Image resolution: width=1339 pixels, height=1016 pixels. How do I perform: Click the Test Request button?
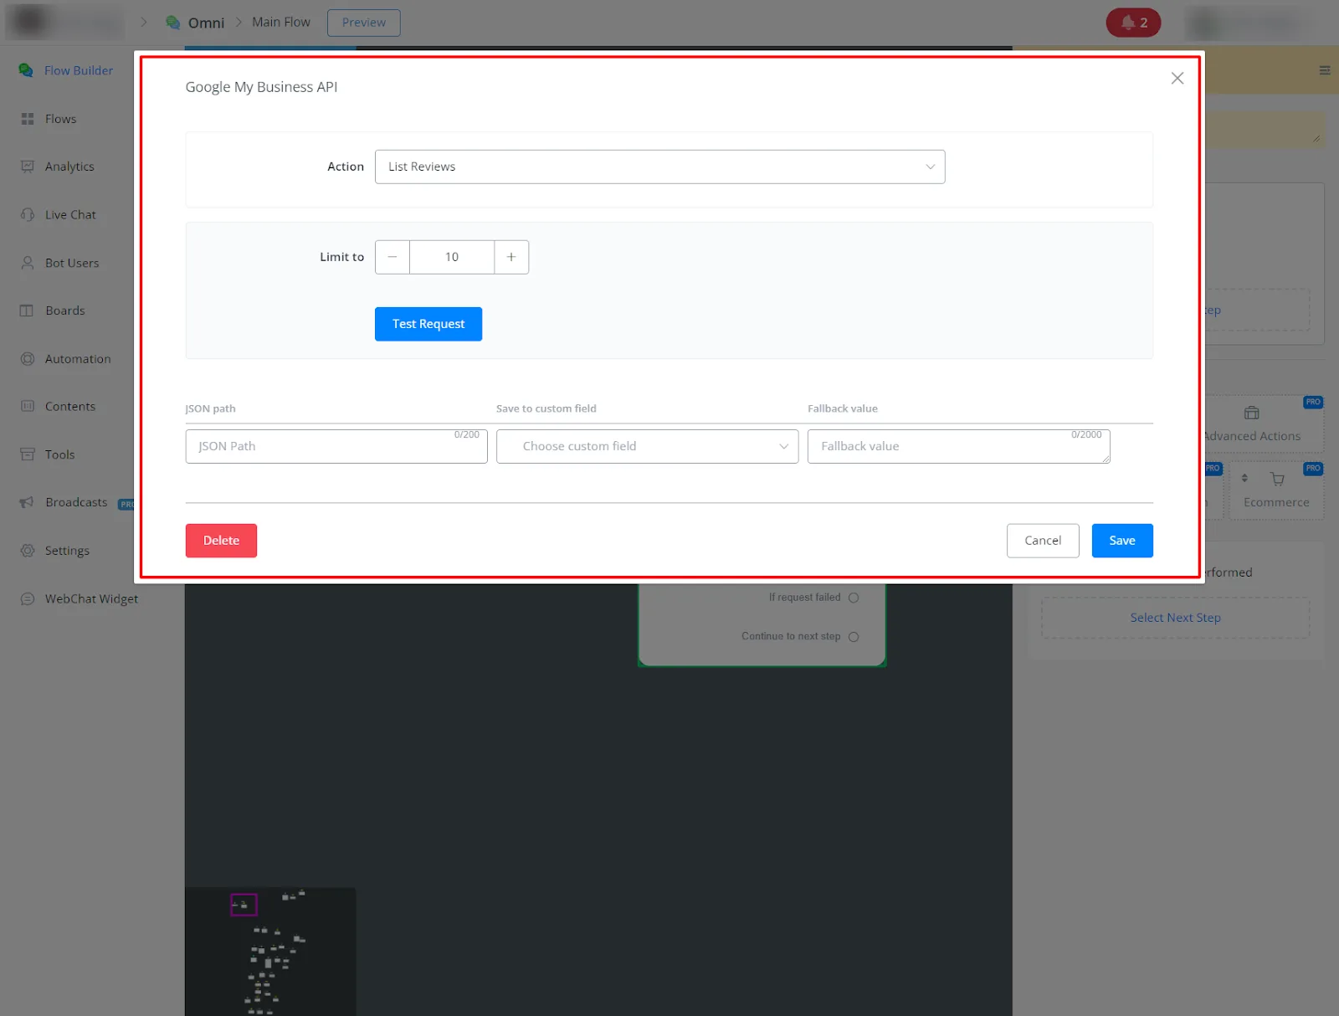428,324
